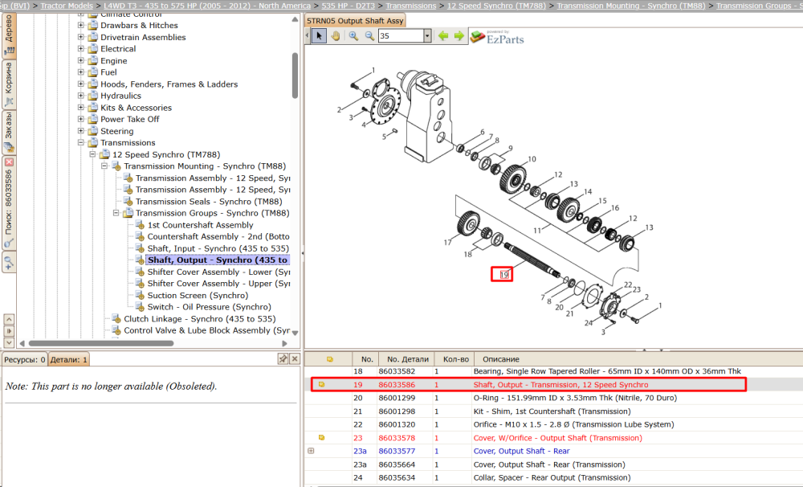
Task: Open the new search magnifier tab
Action: click(9, 263)
